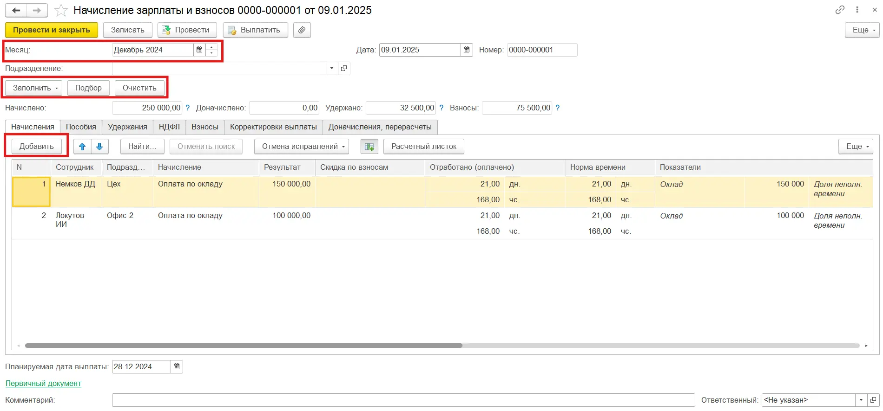Open the Ответственный dropdown list
The width and height of the screenshot is (883, 411).
pyautogui.click(x=861, y=400)
